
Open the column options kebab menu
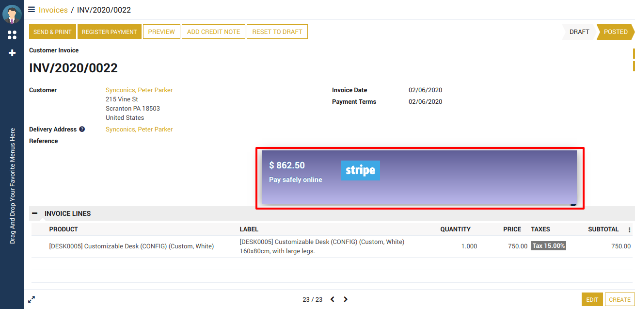[x=630, y=230]
